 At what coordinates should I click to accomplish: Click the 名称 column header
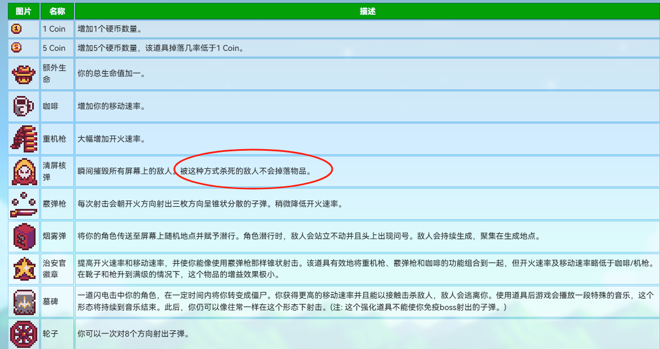(x=57, y=11)
